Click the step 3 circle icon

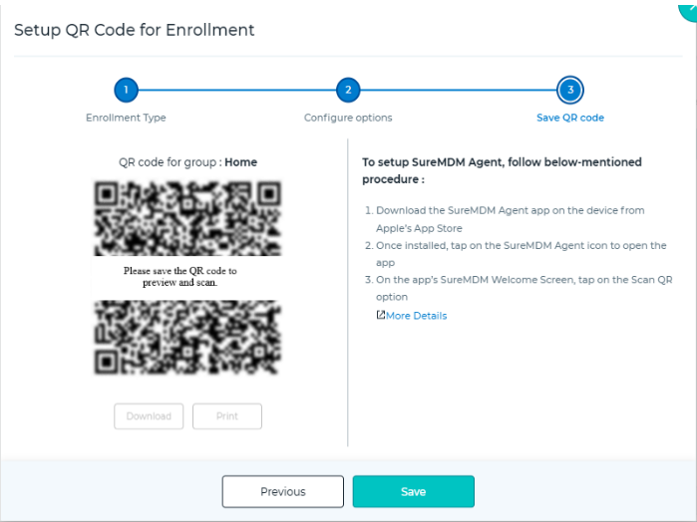point(570,90)
